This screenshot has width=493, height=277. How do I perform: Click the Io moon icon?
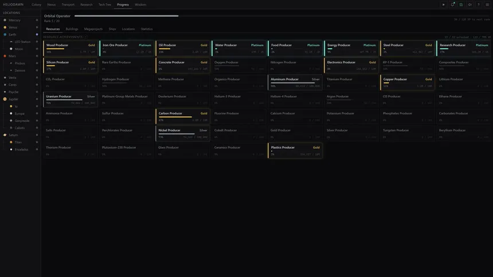(x=11, y=106)
